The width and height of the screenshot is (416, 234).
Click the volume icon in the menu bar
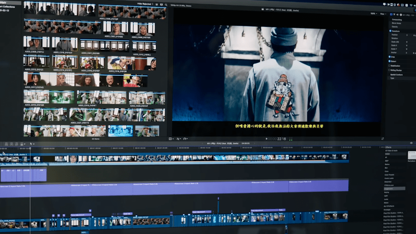(415, 6)
